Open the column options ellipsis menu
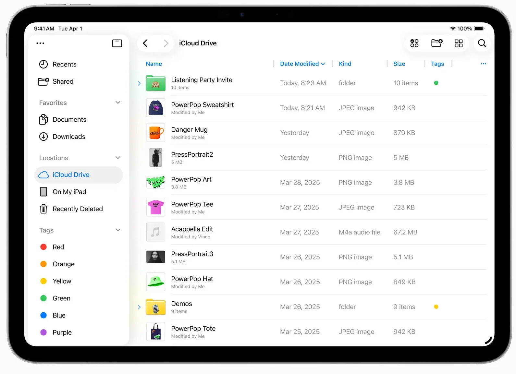 pos(483,64)
